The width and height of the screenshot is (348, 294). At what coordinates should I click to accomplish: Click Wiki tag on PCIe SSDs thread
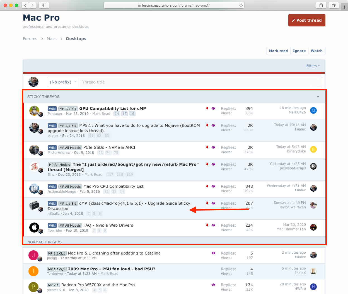pos(52,148)
